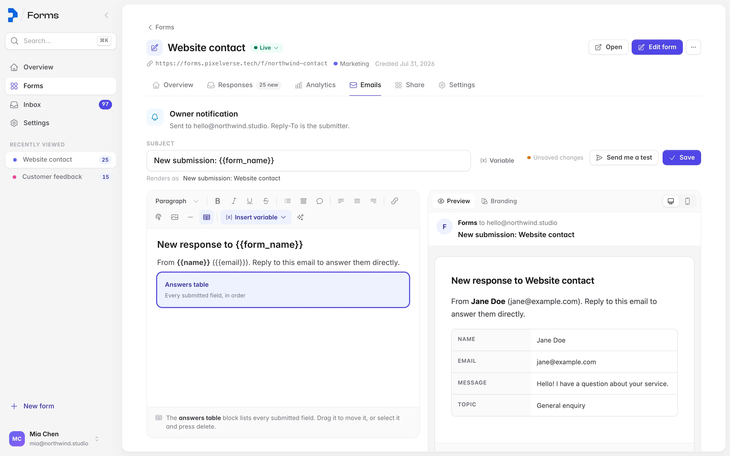Viewport: 730px width, 456px height.
Task: Align text right
Action: (373, 201)
